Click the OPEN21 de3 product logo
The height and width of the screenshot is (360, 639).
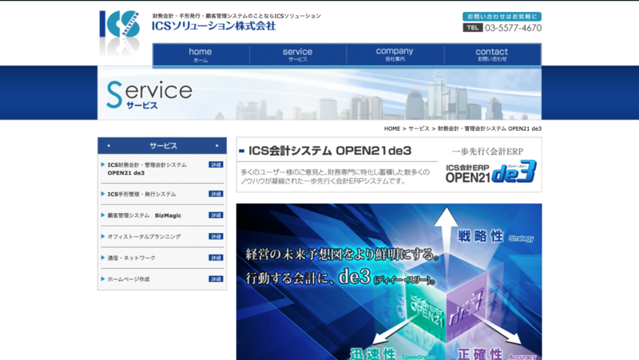point(490,172)
